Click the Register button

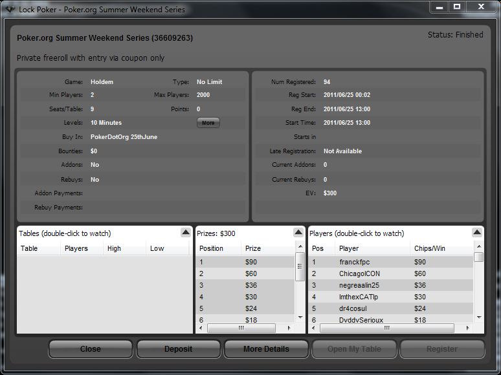(442, 349)
